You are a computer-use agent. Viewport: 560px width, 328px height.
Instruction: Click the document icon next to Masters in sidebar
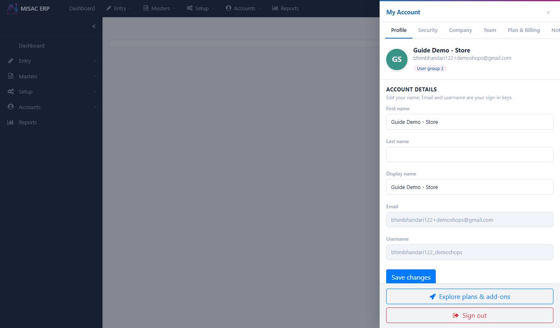click(11, 76)
